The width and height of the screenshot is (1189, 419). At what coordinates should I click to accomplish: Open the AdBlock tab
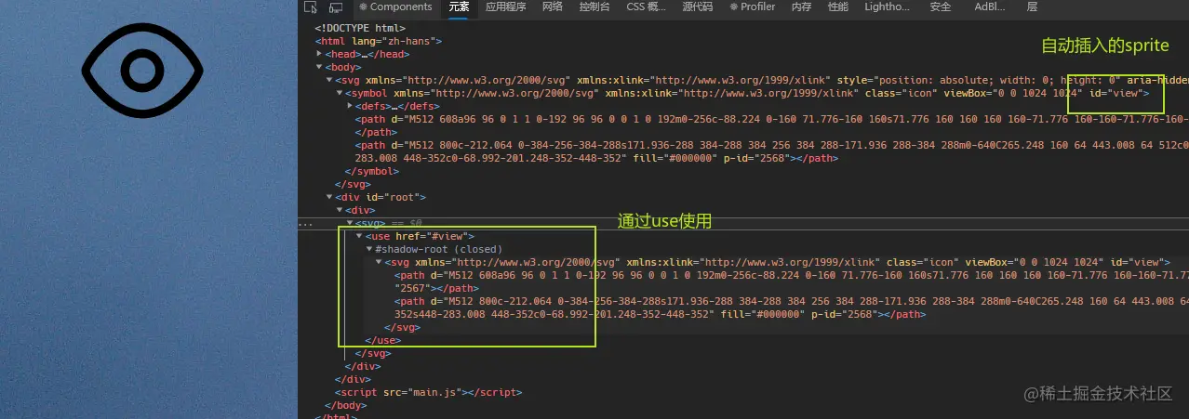click(990, 7)
